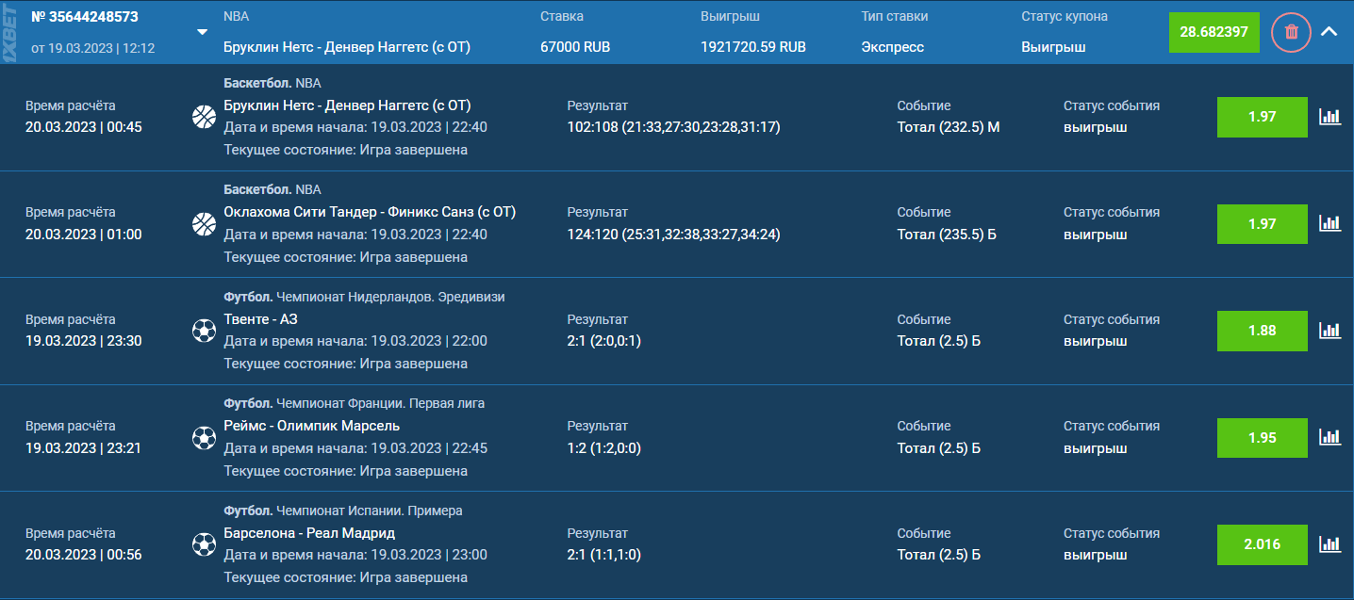
Task: Click league label Чемпионат Испании. Примера
Action: coord(370,511)
